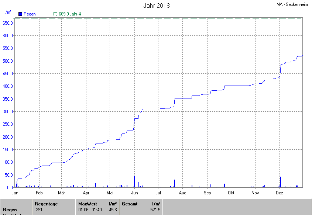Select the MaxWert date 01.06. 01:40
312x215 pixels.
pos(90,210)
